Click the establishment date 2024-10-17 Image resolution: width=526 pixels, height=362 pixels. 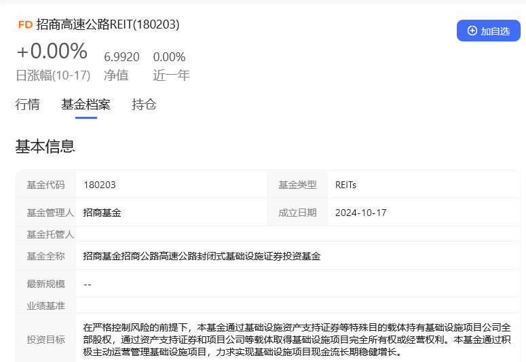[x=361, y=213]
